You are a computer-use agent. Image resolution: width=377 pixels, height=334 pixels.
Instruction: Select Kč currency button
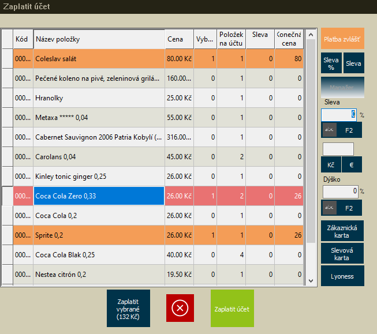click(x=331, y=165)
